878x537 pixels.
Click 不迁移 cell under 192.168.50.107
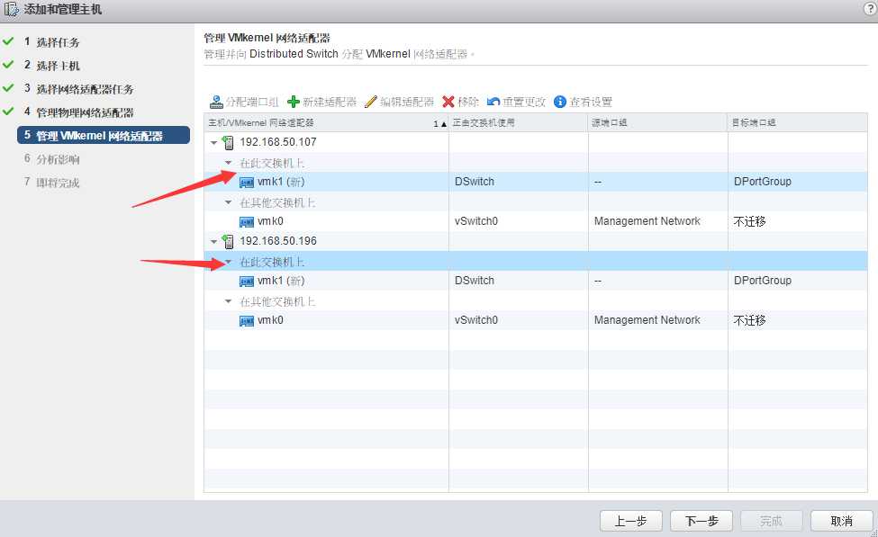point(750,221)
